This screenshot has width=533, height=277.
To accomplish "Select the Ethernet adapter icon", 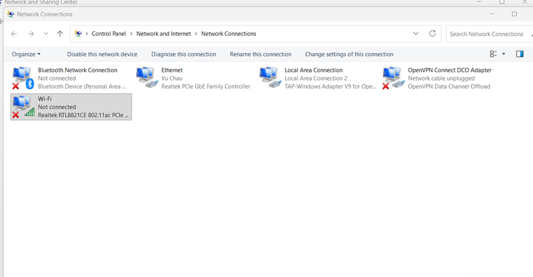I will click(x=147, y=78).
